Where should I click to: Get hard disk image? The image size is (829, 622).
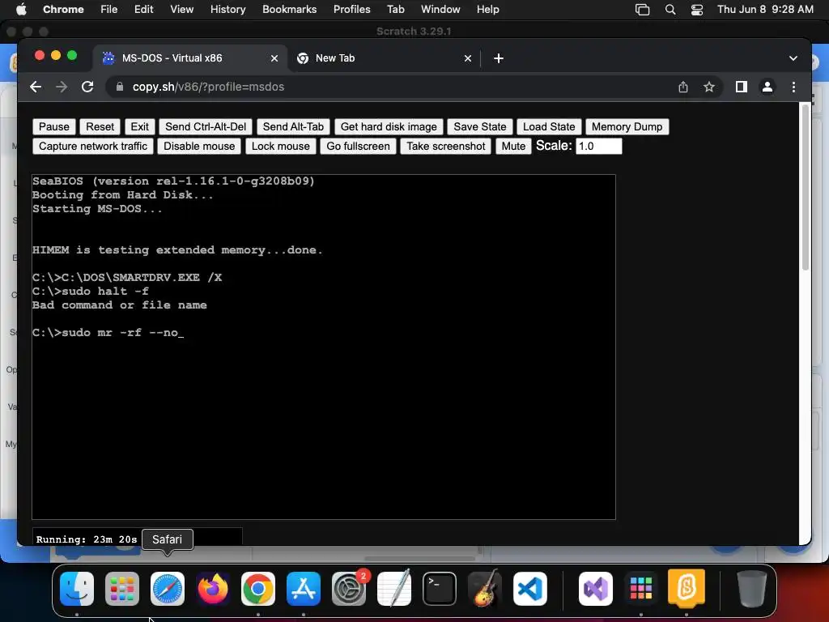click(389, 126)
